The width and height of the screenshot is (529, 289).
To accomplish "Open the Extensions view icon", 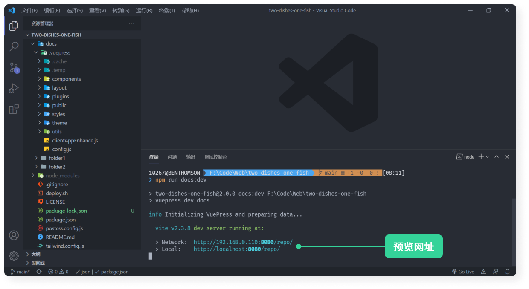I will 14,109.
